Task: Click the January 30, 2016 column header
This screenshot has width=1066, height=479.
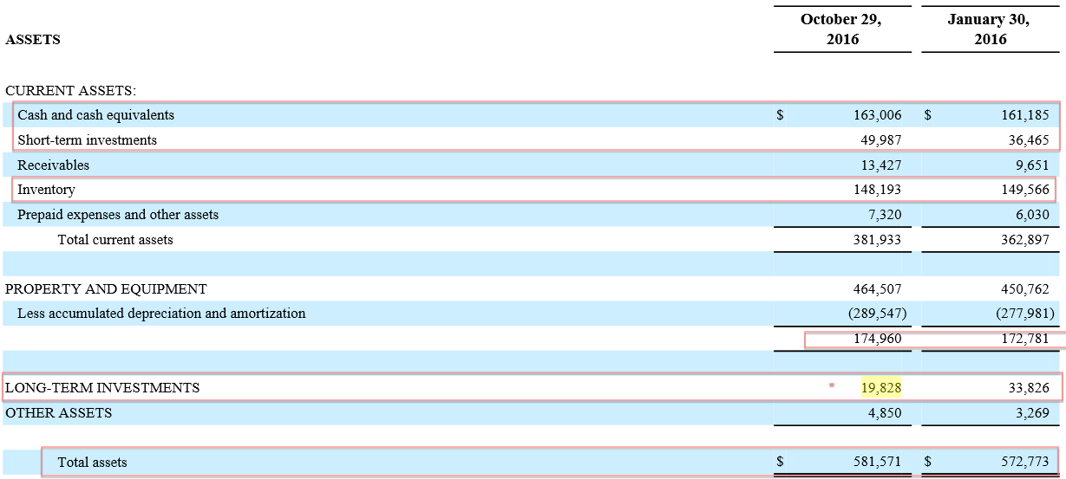Action: [989, 29]
